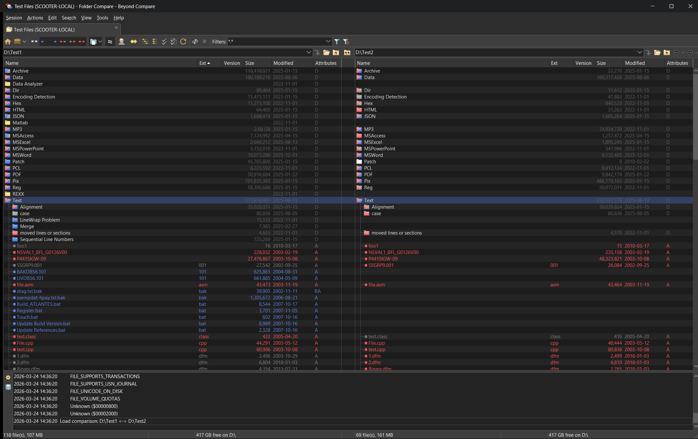The image size is (698, 439).
Task: Open the D:\Test1 path dropdown
Action: pos(309,52)
